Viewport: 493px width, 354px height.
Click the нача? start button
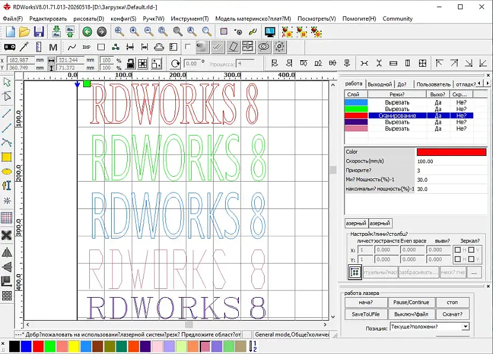[x=366, y=303]
